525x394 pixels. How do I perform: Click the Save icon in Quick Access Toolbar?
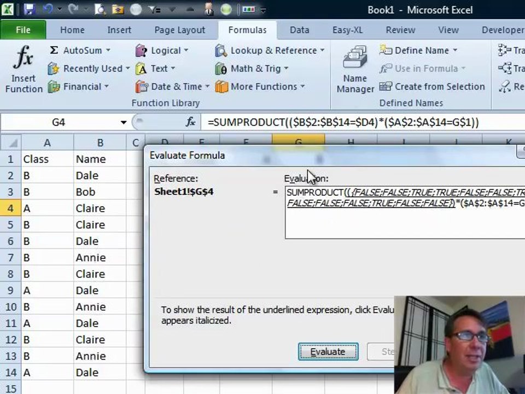click(x=30, y=9)
